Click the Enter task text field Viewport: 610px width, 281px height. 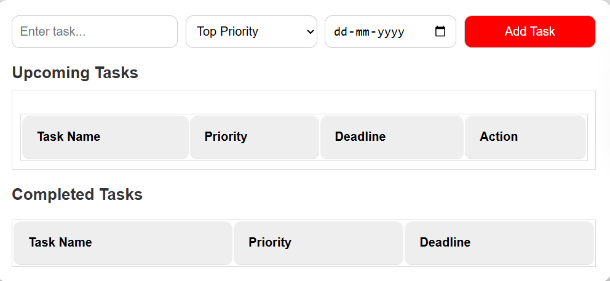(95, 31)
